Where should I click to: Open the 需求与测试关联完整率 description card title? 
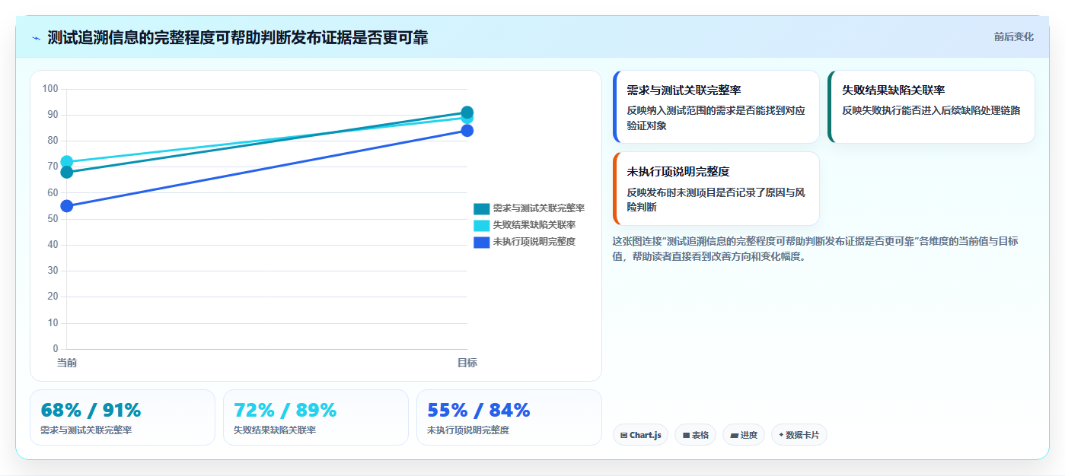click(x=684, y=90)
